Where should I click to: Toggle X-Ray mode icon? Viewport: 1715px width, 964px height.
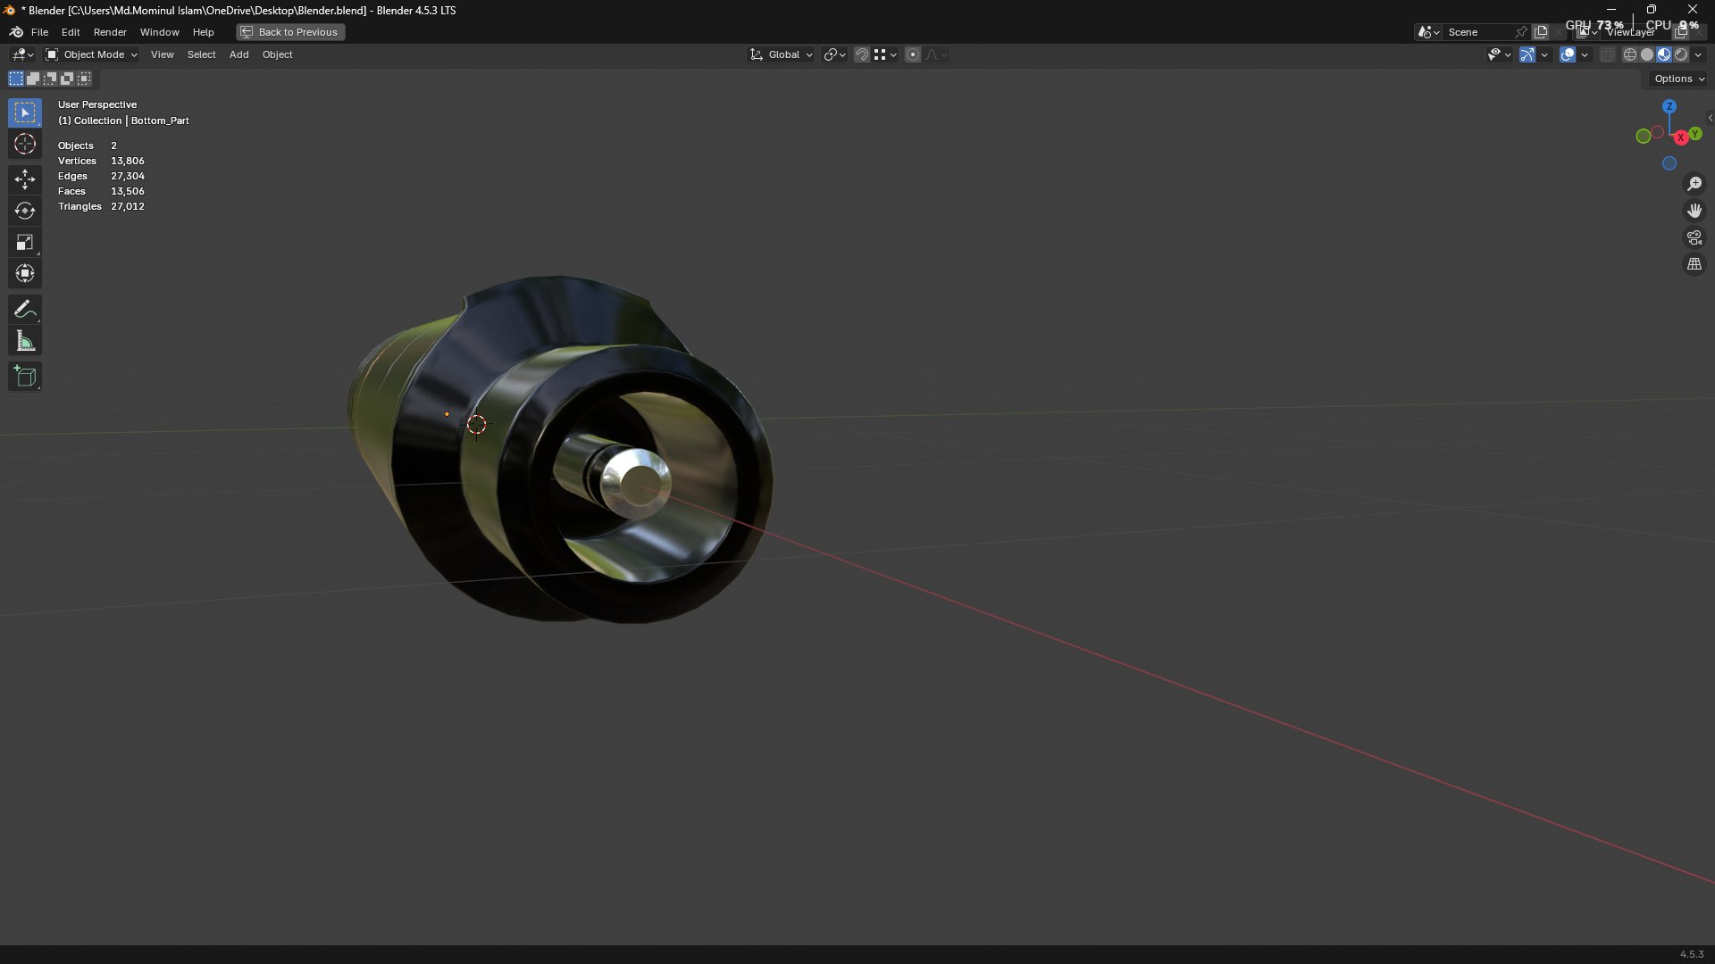click(x=1607, y=54)
